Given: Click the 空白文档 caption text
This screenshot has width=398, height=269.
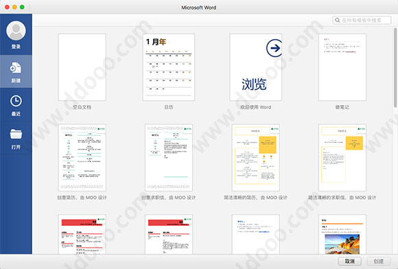Looking at the screenshot, I should click(82, 107).
